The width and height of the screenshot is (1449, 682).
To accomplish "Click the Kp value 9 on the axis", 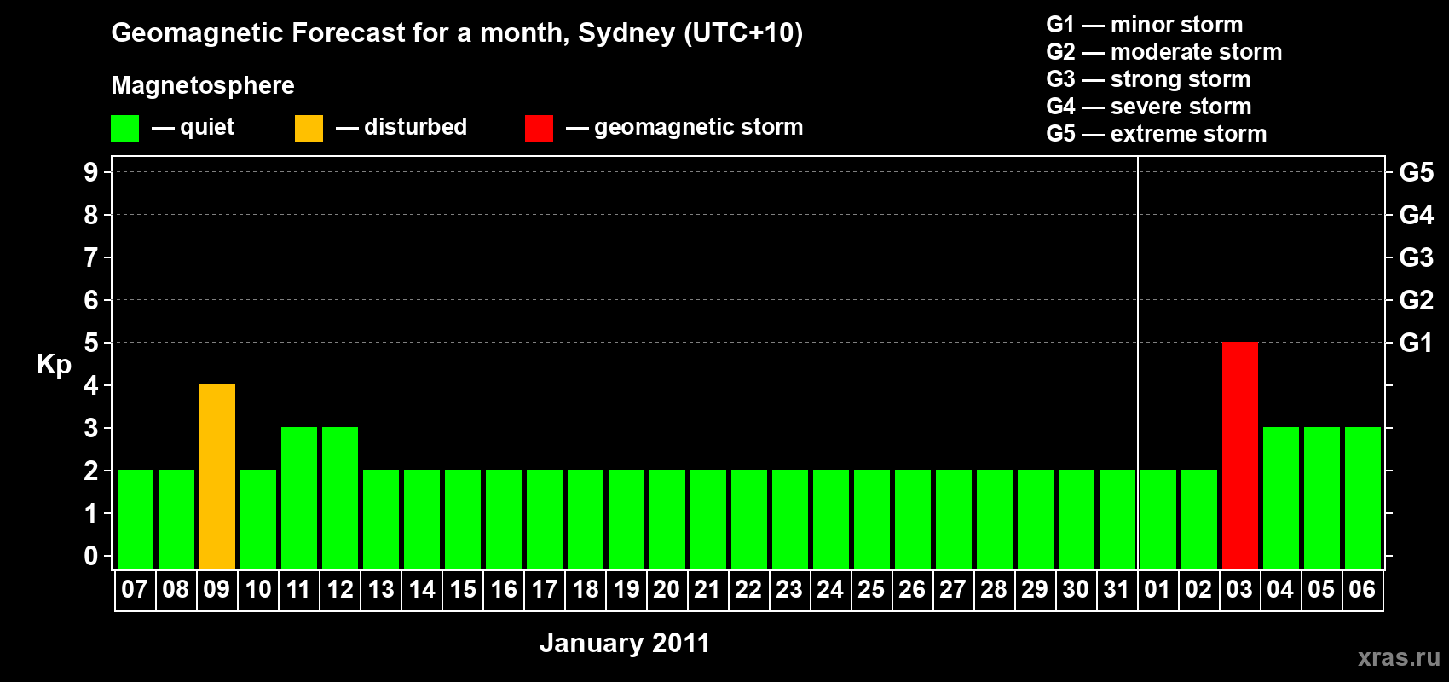I will [91, 172].
